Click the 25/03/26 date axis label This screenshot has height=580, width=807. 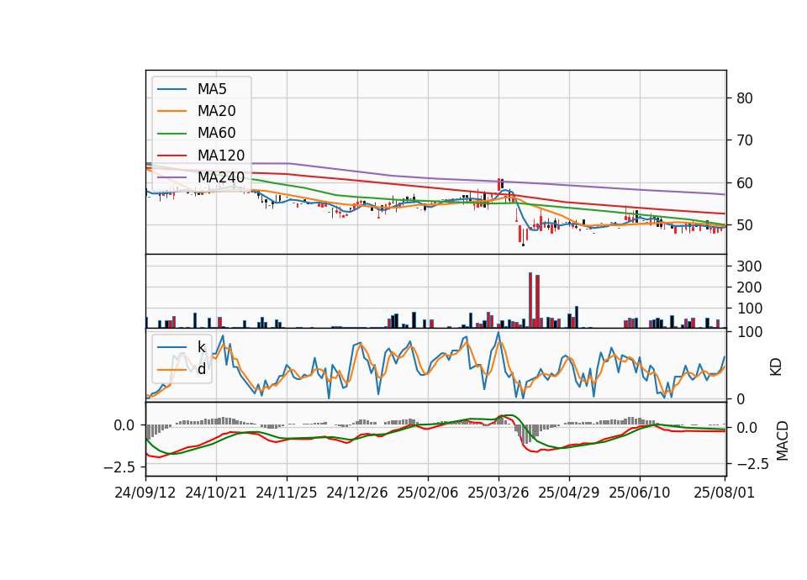coord(498,493)
